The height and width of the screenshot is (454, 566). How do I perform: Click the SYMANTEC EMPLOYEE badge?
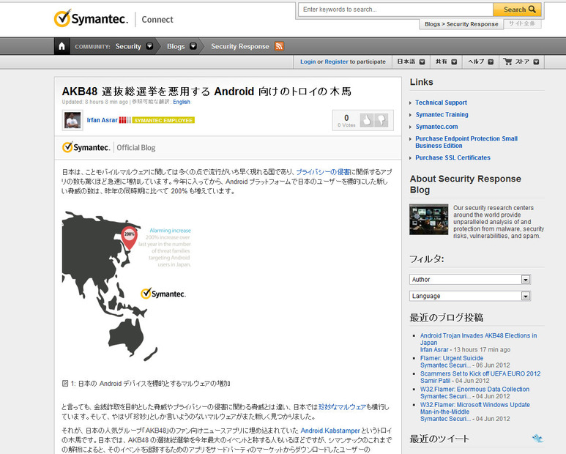point(163,120)
